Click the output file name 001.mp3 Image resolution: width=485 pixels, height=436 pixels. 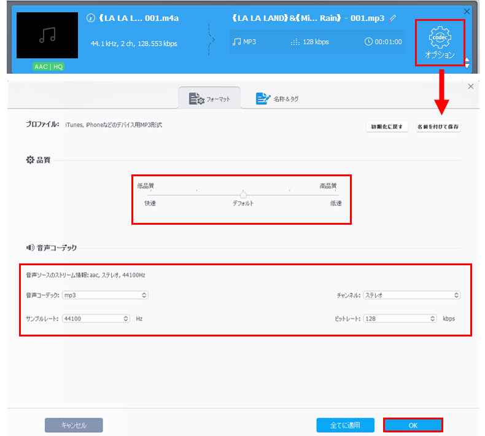(x=308, y=18)
